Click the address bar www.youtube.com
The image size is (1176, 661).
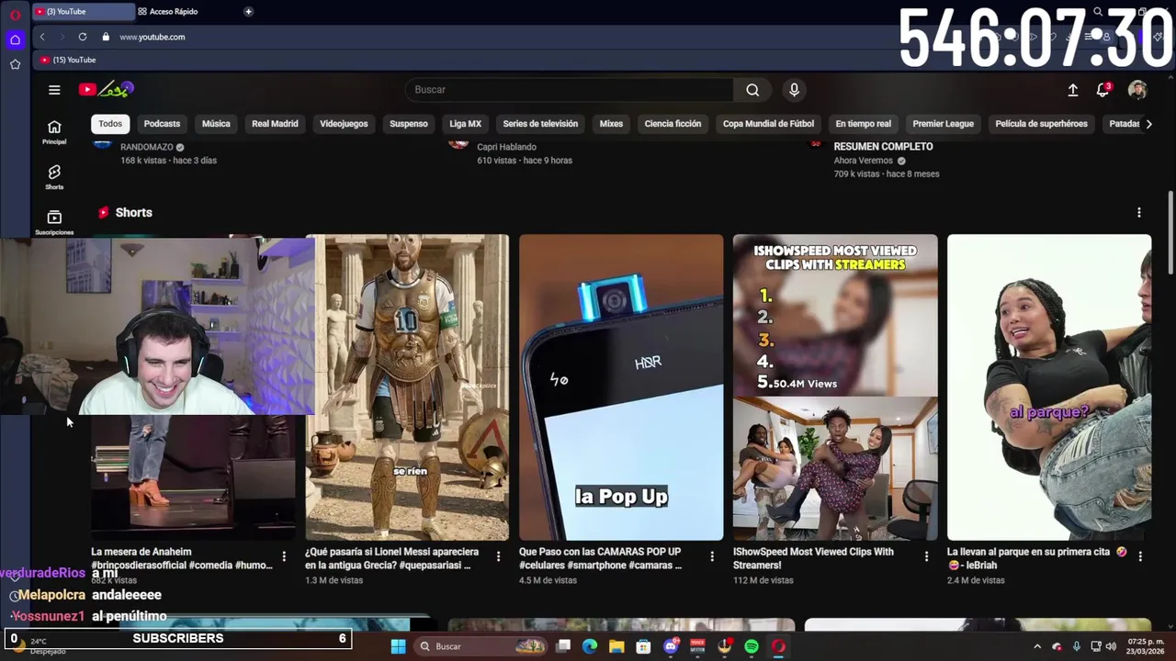coord(153,37)
